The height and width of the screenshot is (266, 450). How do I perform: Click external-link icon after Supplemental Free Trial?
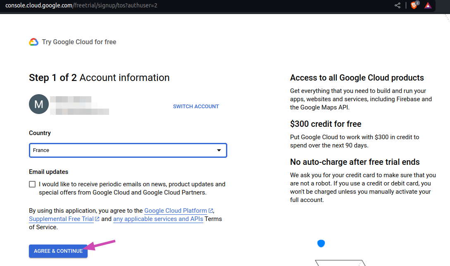(x=97, y=219)
